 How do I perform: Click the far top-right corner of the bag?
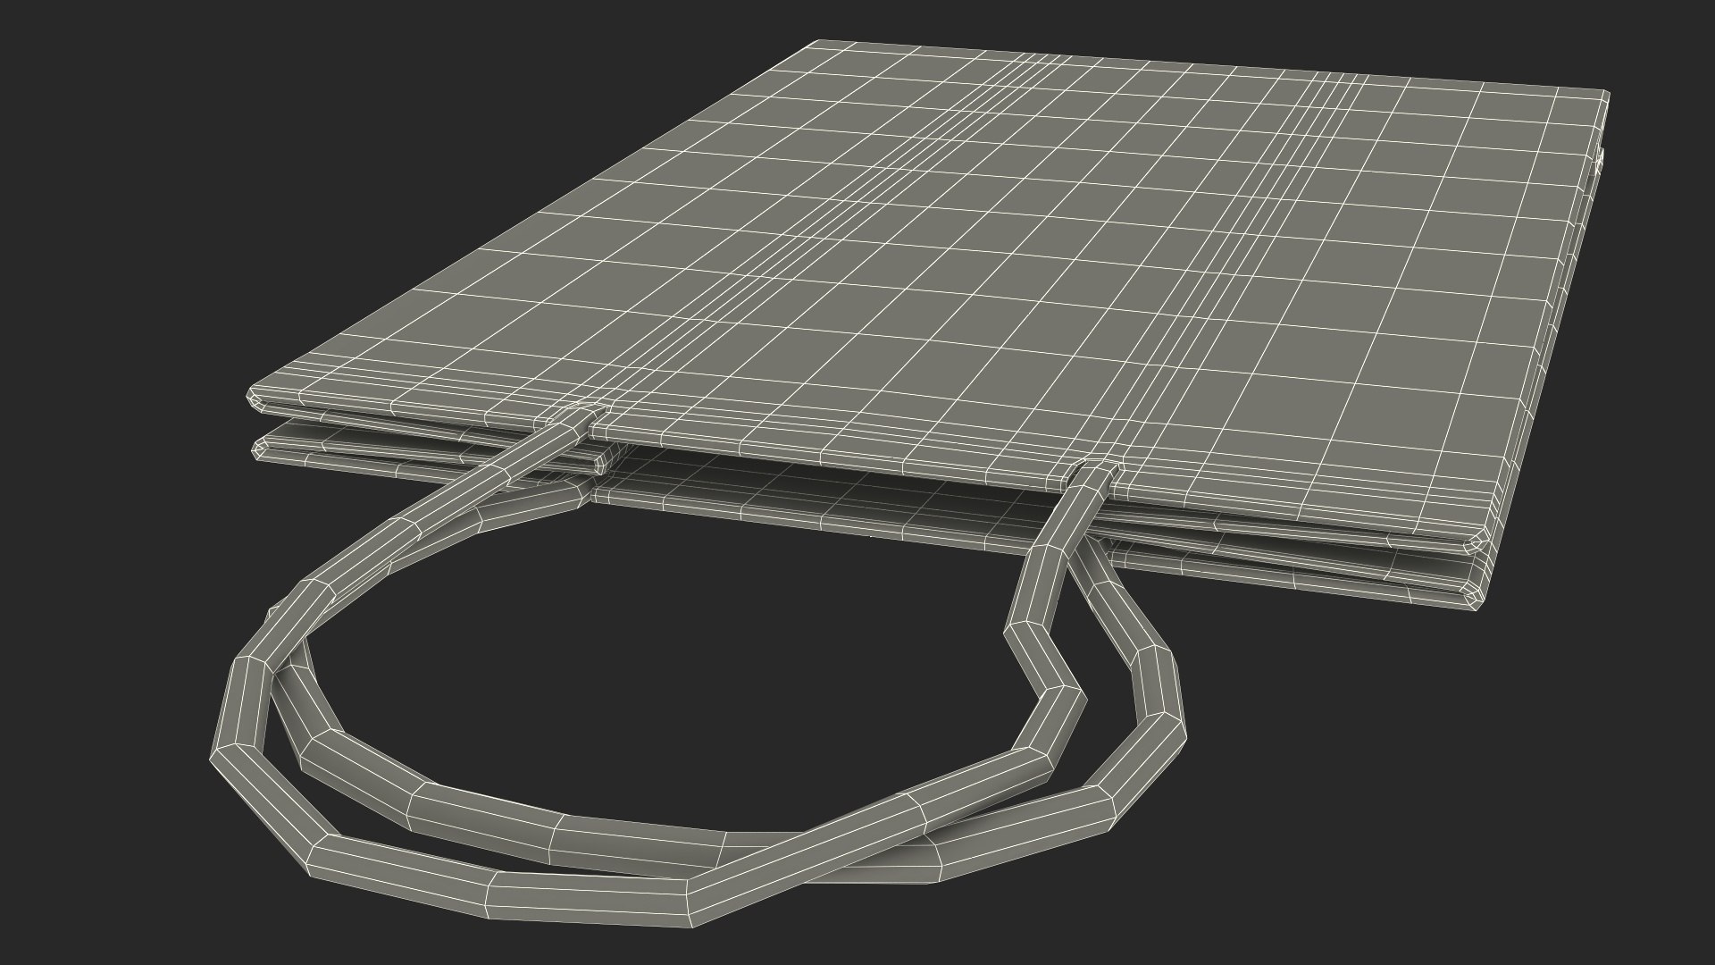point(1604,93)
